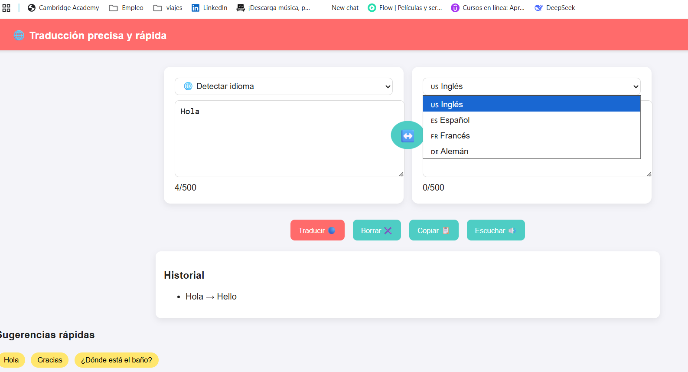Open the Empleo bookmarks folder
Image resolution: width=688 pixels, height=372 pixels.
click(126, 8)
